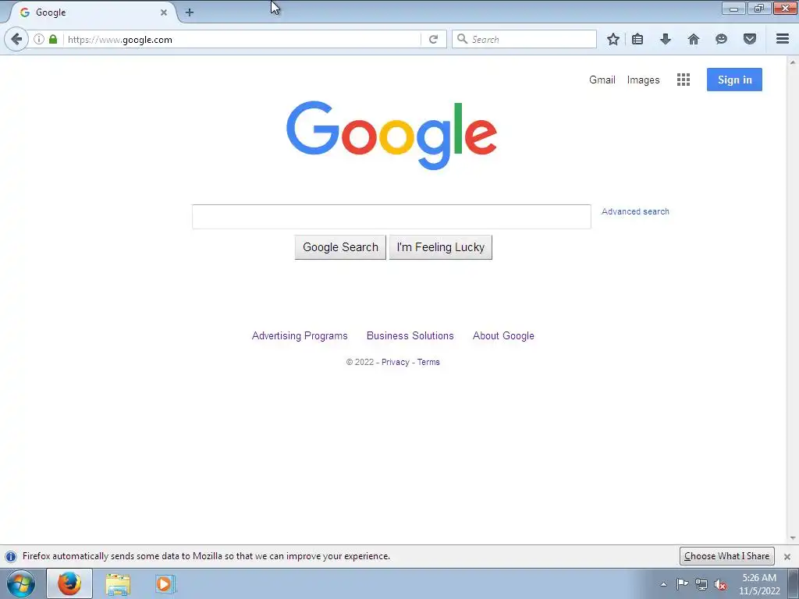Minimize the Firefox window
This screenshot has height=599, width=799.
click(x=733, y=8)
